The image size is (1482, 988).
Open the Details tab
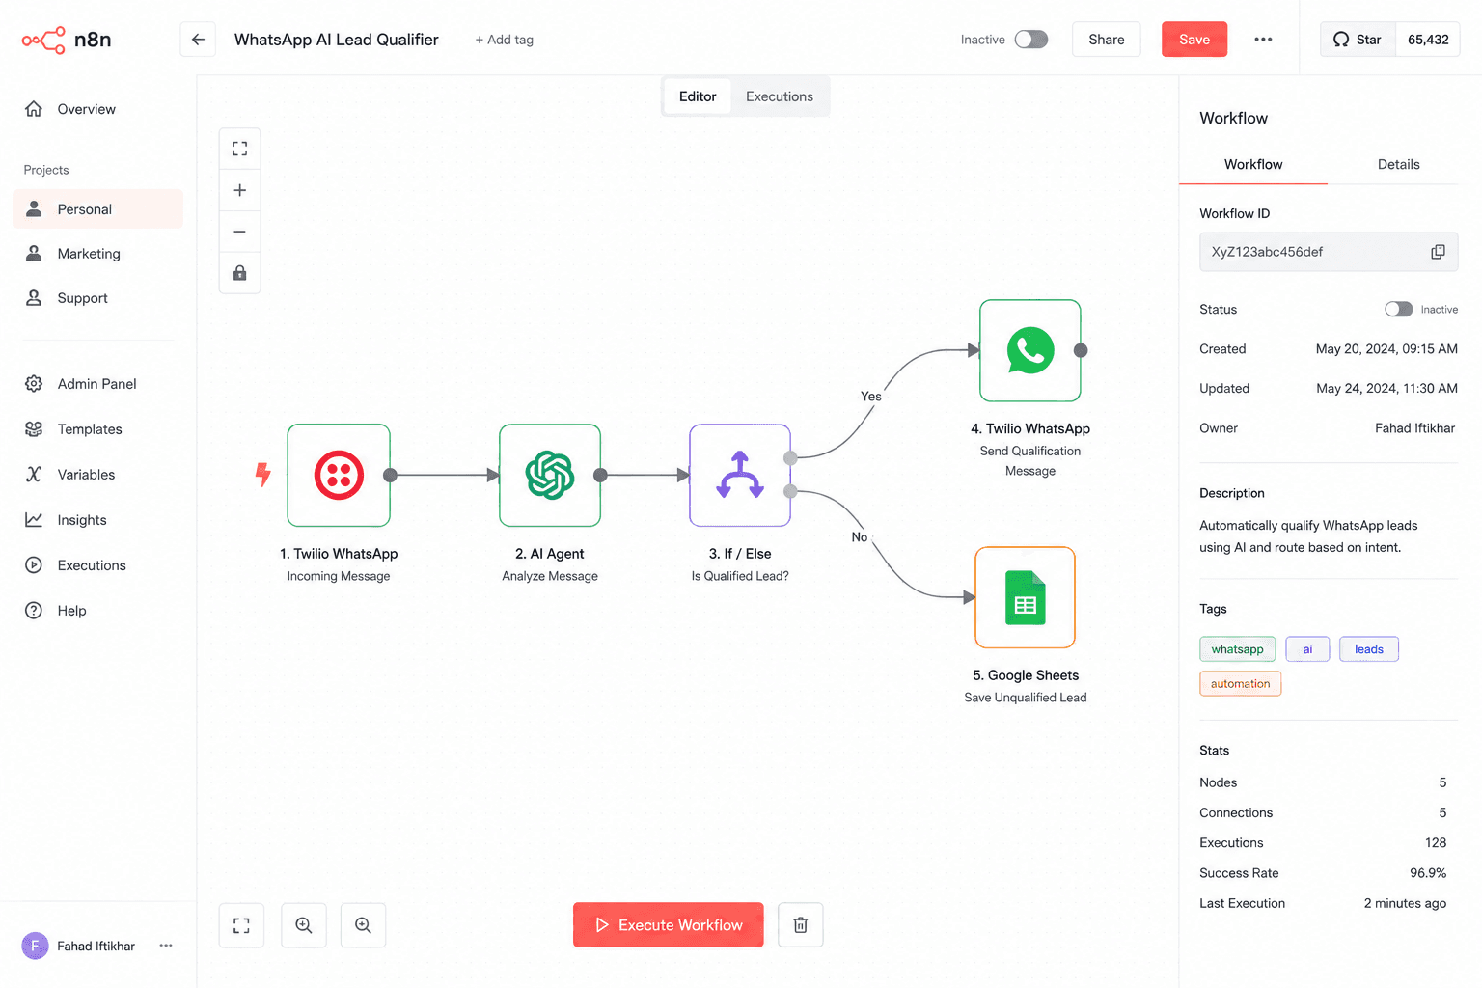click(x=1398, y=164)
